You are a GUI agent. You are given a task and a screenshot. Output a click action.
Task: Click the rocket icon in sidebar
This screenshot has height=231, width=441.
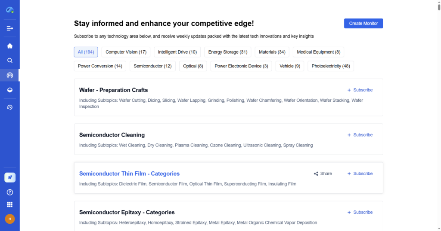pyautogui.click(x=9, y=177)
